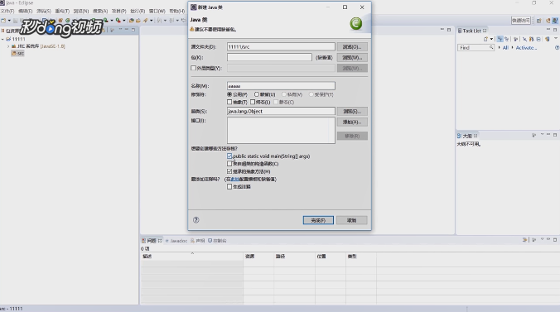This screenshot has height=312, width=560.
Task: Switch to the Console tab in bottom panel
Action: [x=218, y=241]
